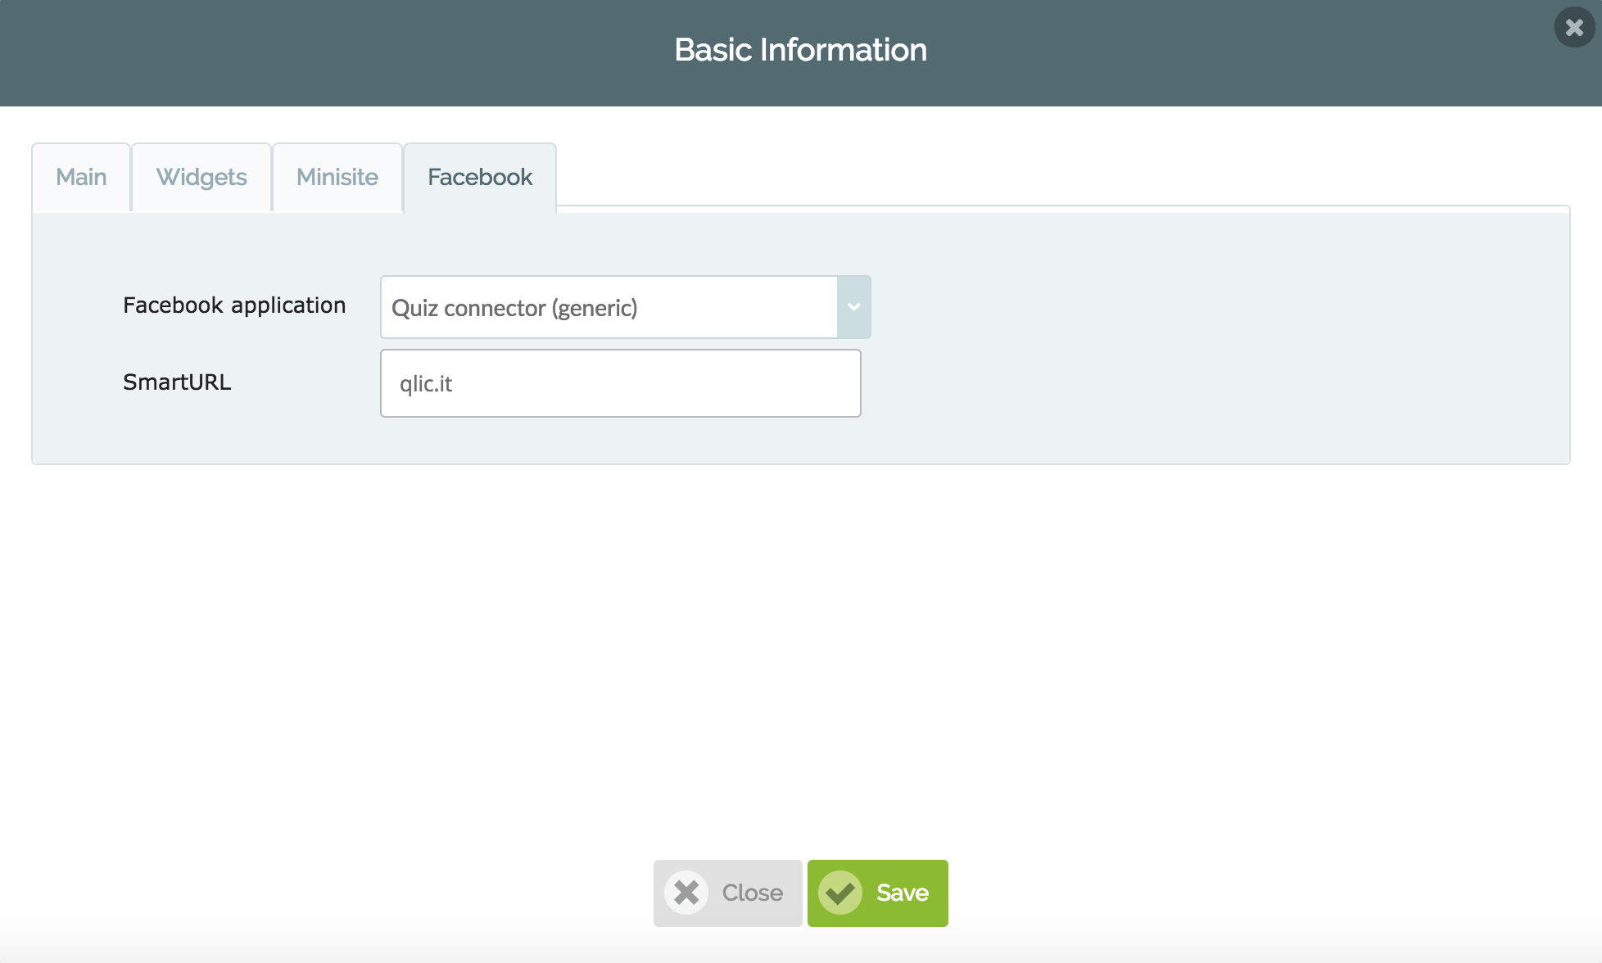Click the "Basic Information" dialog title
The width and height of the screenshot is (1602, 963).
(x=800, y=50)
